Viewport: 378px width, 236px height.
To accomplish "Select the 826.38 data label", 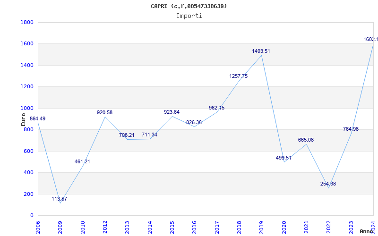I will pyautogui.click(x=194, y=122).
